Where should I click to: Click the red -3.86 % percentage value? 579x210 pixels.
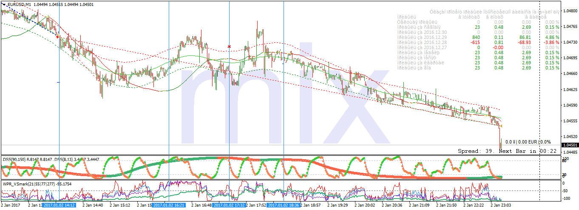551,42
